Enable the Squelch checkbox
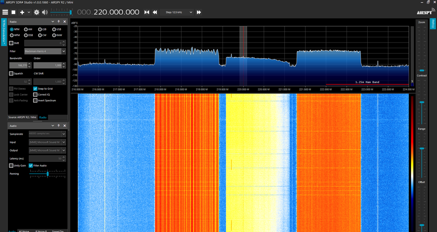The width and height of the screenshot is (437, 232). pyautogui.click(x=11, y=73)
